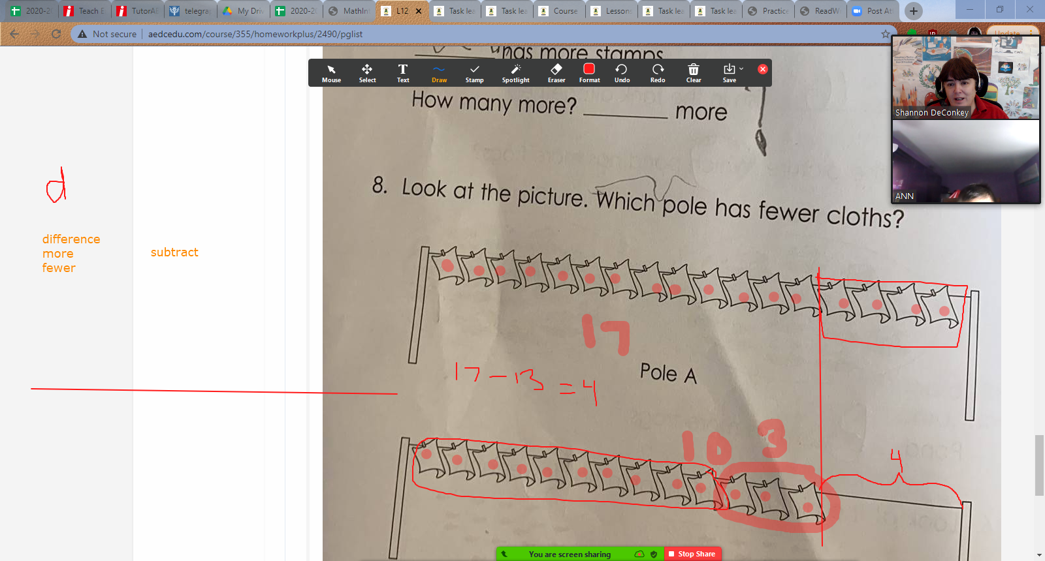Click the word 'subtract' in left panel
Image resolution: width=1045 pixels, height=561 pixels.
coord(174,252)
